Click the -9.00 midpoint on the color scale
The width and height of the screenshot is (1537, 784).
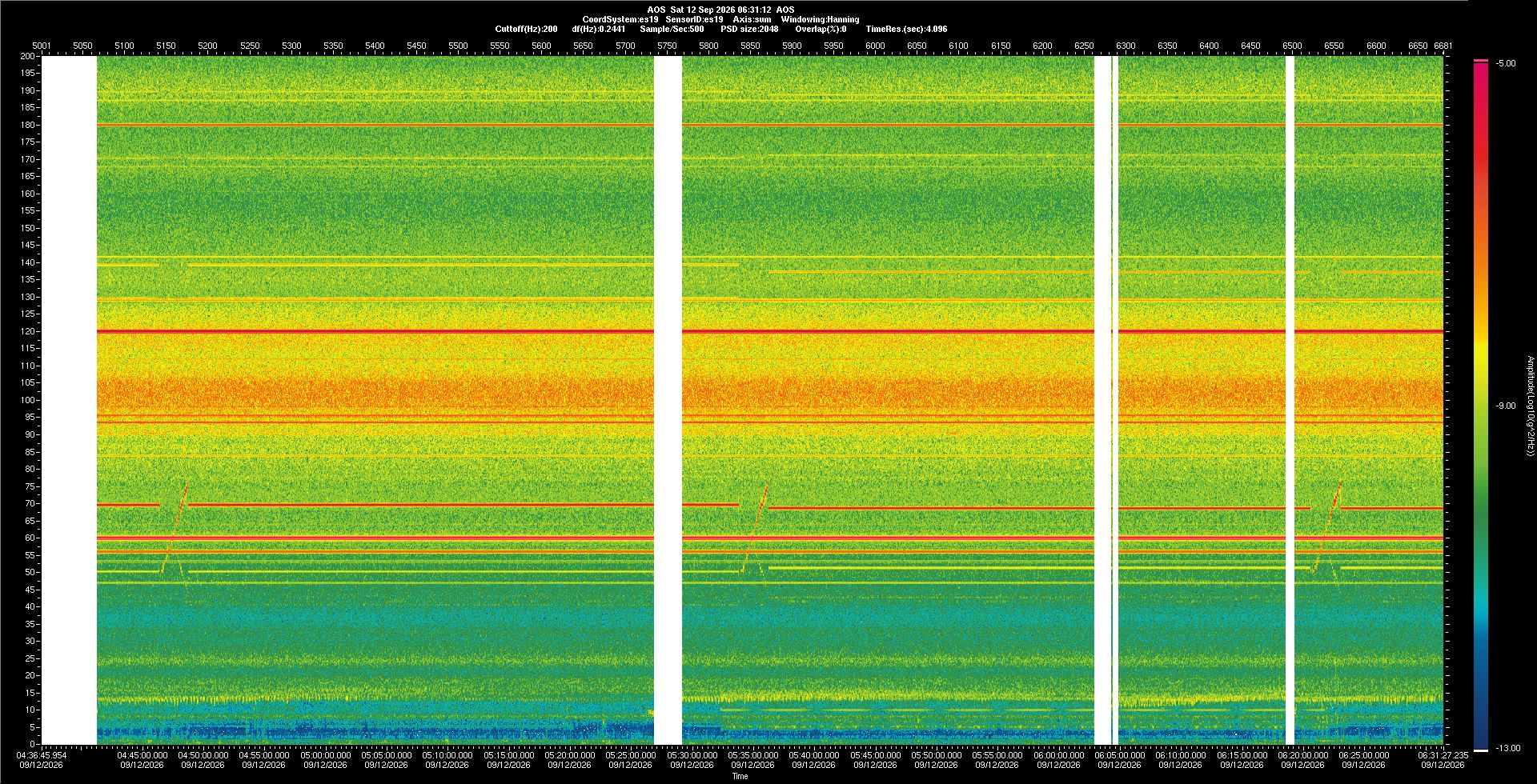(x=1506, y=406)
